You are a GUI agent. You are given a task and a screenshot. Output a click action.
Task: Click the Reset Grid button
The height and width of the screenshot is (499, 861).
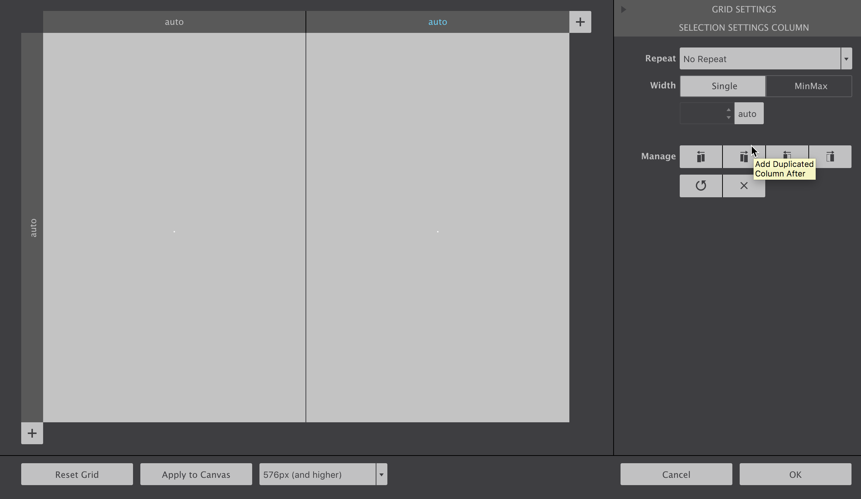pos(77,474)
